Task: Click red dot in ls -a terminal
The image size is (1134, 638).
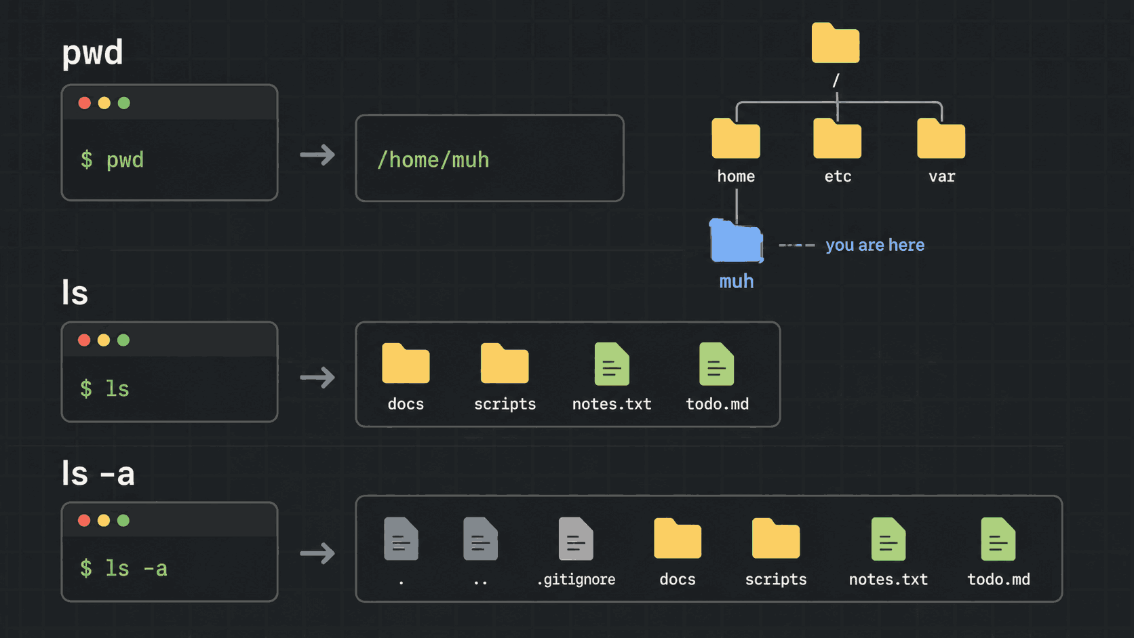Action: tap(84, 521)
